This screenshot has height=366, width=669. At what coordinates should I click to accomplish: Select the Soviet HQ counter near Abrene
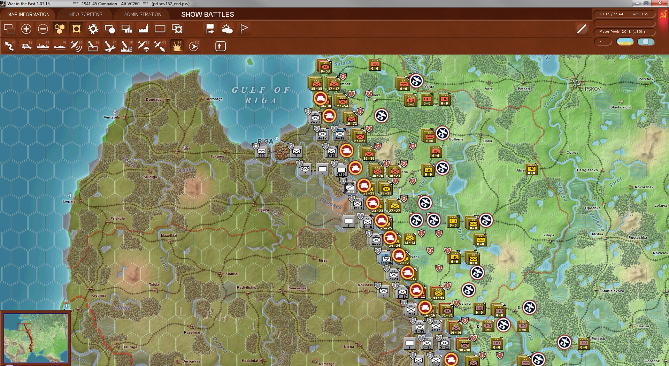tap(531, 169)
